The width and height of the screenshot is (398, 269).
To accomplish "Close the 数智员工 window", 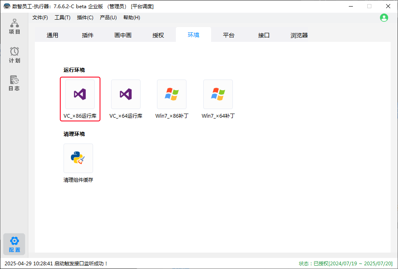I will (388, 6).
